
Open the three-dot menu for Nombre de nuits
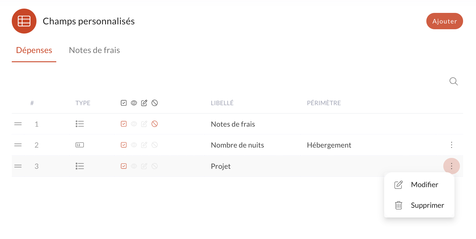click(452, 145)
